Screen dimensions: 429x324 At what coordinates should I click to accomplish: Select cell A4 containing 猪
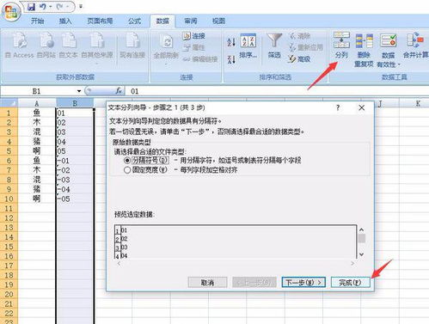[37, 142]
